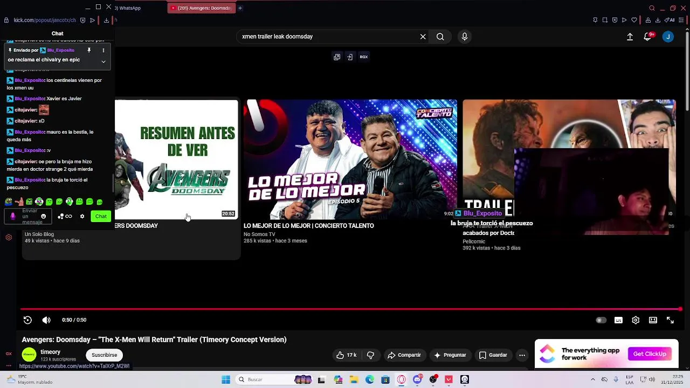Click the download icon in popout address bar
The width and height of the screenshot is (690, 388).
pos(106,20)
